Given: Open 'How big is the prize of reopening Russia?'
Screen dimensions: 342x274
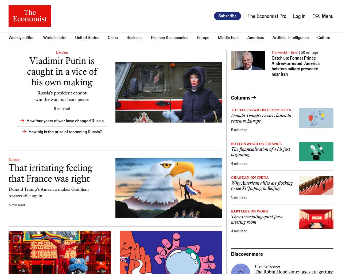Looking at the screenshot, I should (65, 132).
